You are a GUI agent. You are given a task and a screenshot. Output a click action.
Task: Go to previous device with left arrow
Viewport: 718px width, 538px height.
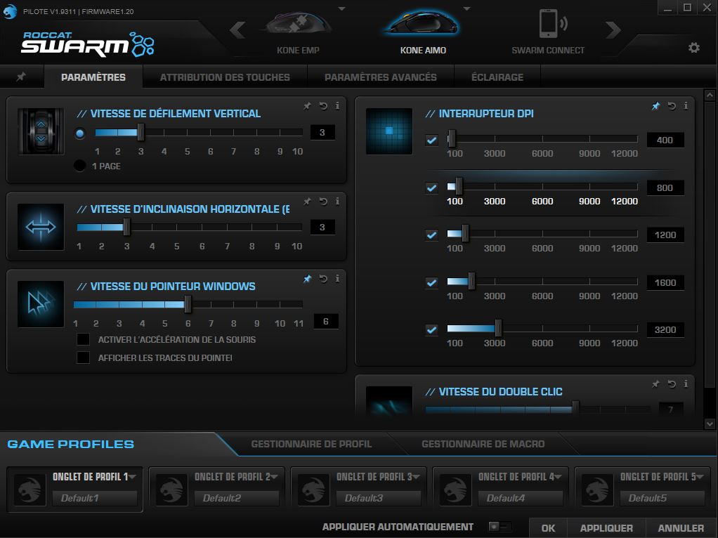coord(237,30)
